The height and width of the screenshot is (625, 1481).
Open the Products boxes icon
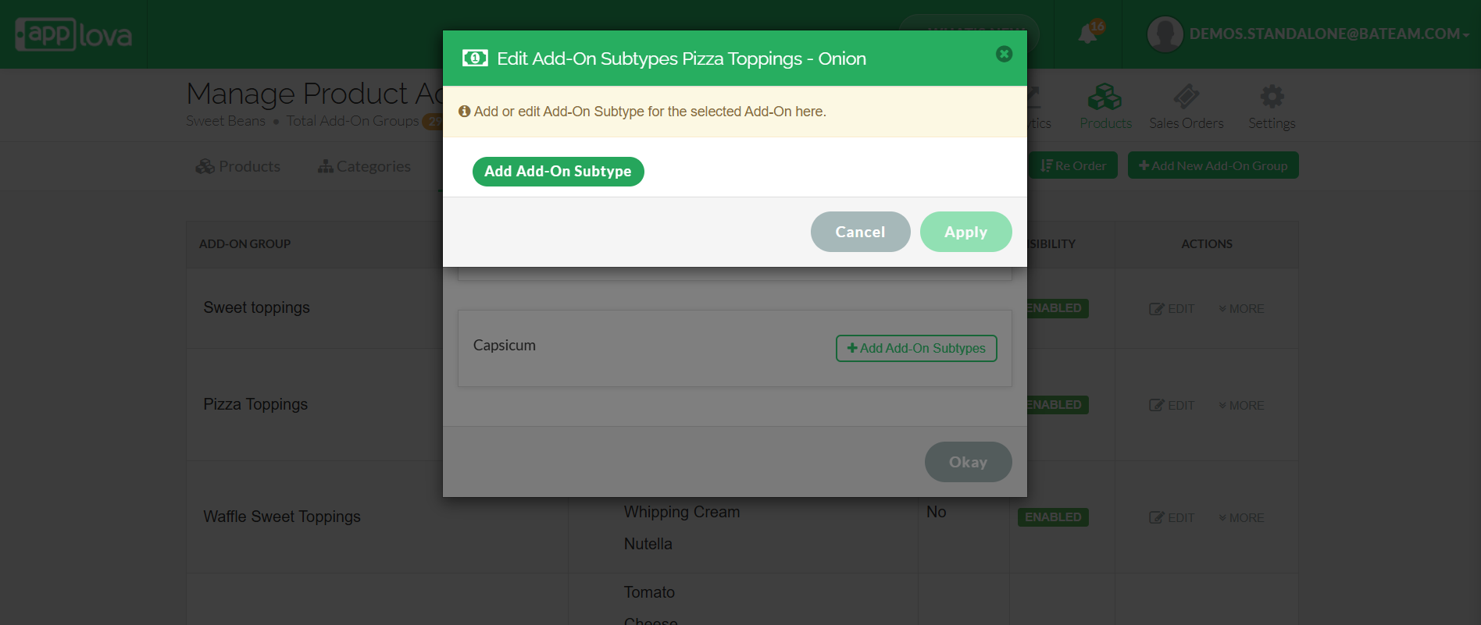pos(1105,98)
